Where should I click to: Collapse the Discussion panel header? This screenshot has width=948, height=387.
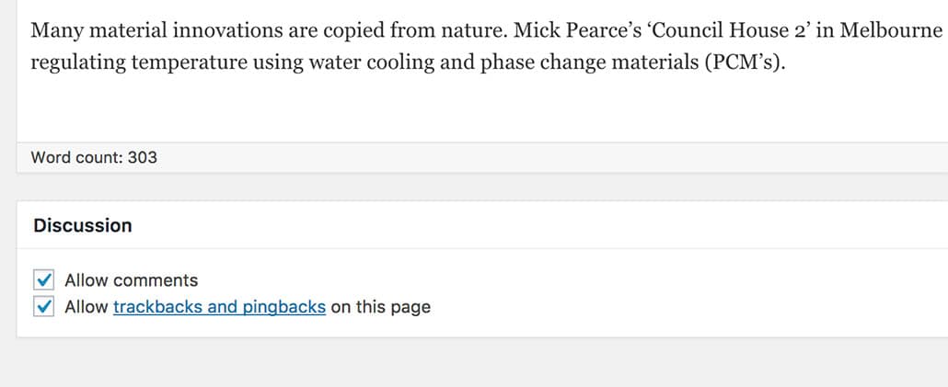(83, 225)
